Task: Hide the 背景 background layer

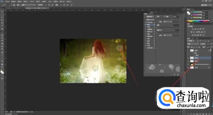Action: click(x=188, y=67)
